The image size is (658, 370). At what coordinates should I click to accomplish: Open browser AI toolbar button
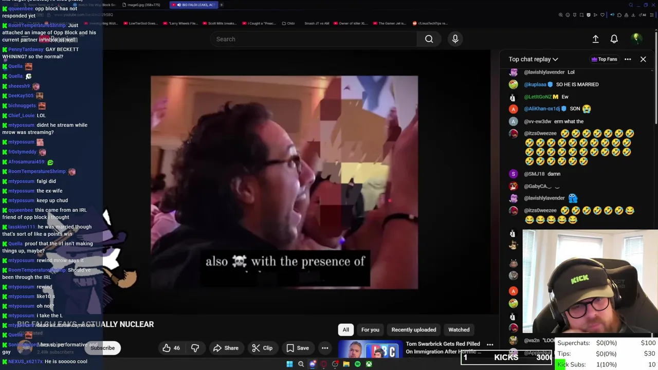643,15
